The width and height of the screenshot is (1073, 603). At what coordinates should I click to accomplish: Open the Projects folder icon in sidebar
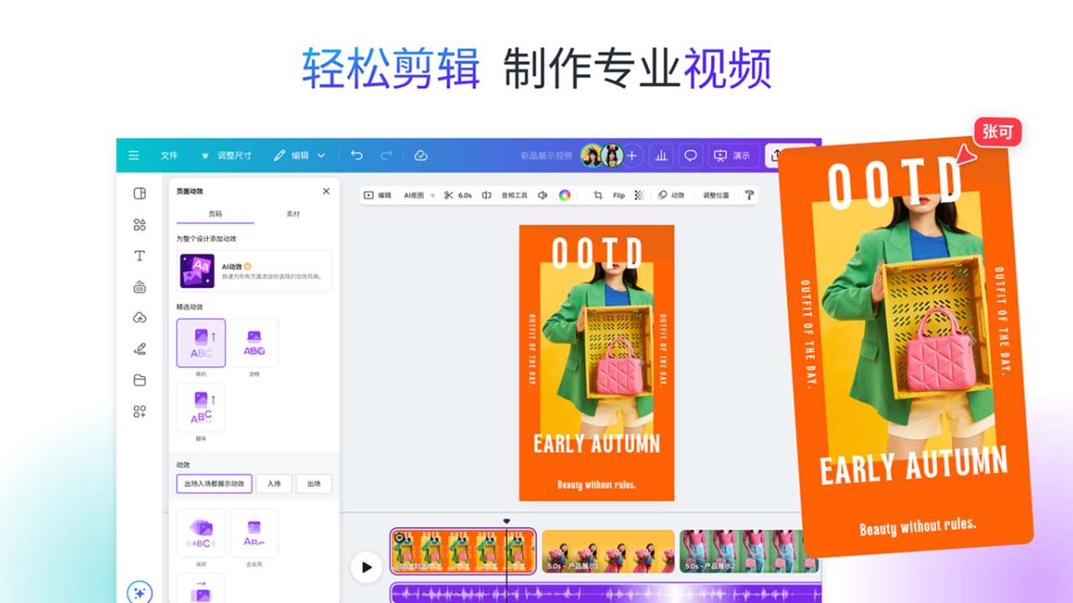click(139, 379)
